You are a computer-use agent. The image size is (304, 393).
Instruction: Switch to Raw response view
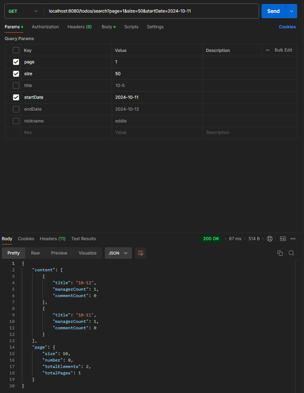pyautogui.click(x=35, y=253)
